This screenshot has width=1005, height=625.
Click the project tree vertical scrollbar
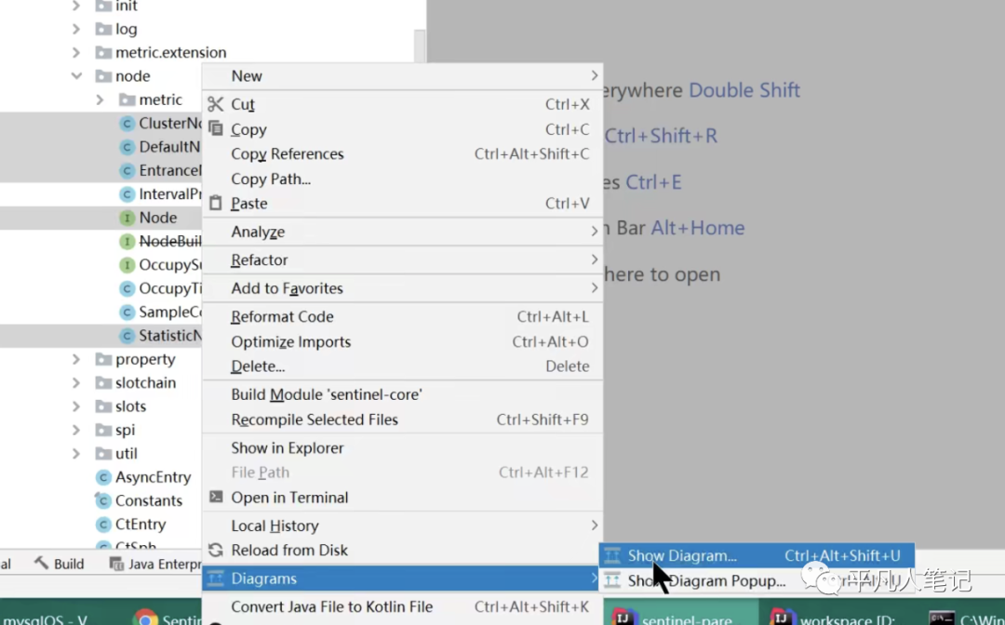pos(420,47)
